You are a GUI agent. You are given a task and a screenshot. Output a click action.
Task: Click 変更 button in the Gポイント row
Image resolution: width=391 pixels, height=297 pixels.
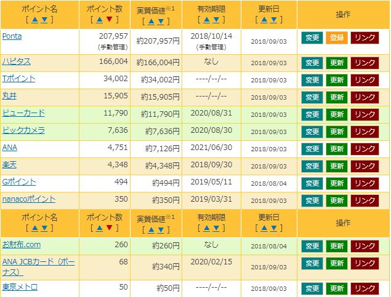pyautogui.click(x=312, y=183)
